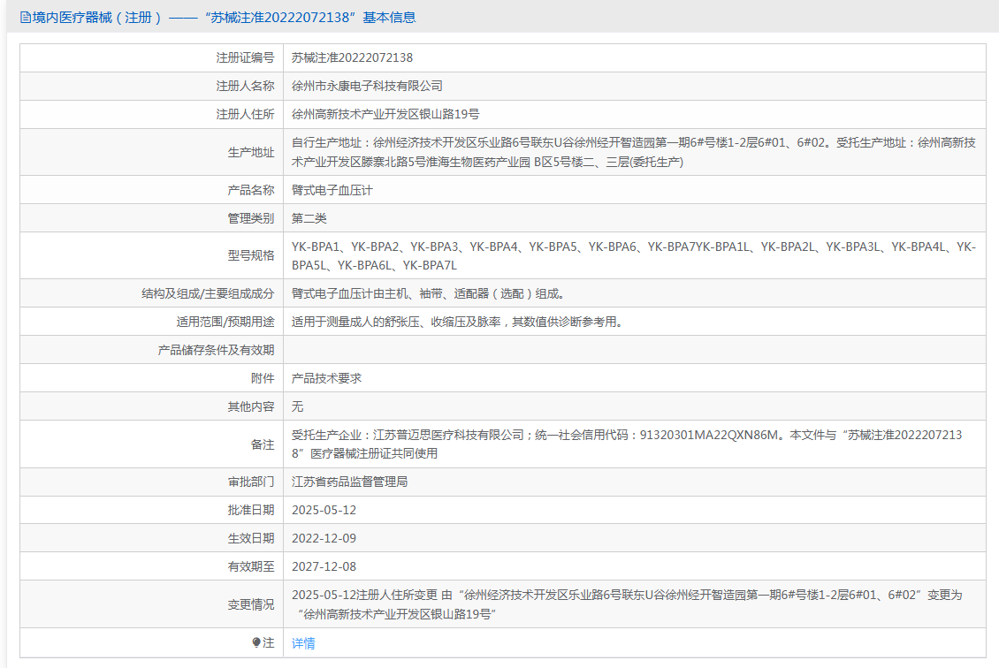Click the 审批部门 row label
The image size is (999, 668).
[x=251, y=482]
